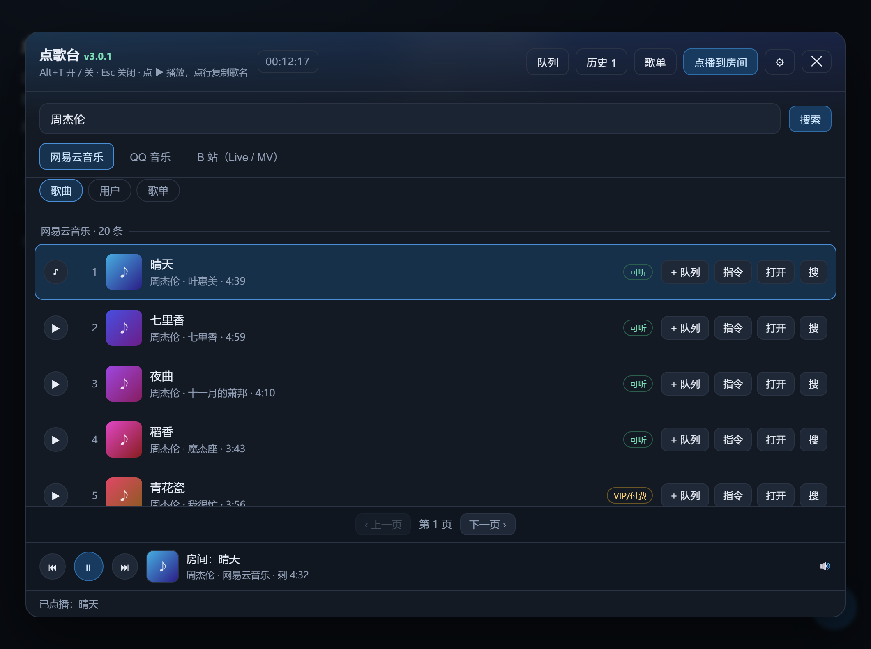This screenshot has width=871, height=649.
Task: Select the 歌曲 filter pill
Action: (x=61, y=191)
